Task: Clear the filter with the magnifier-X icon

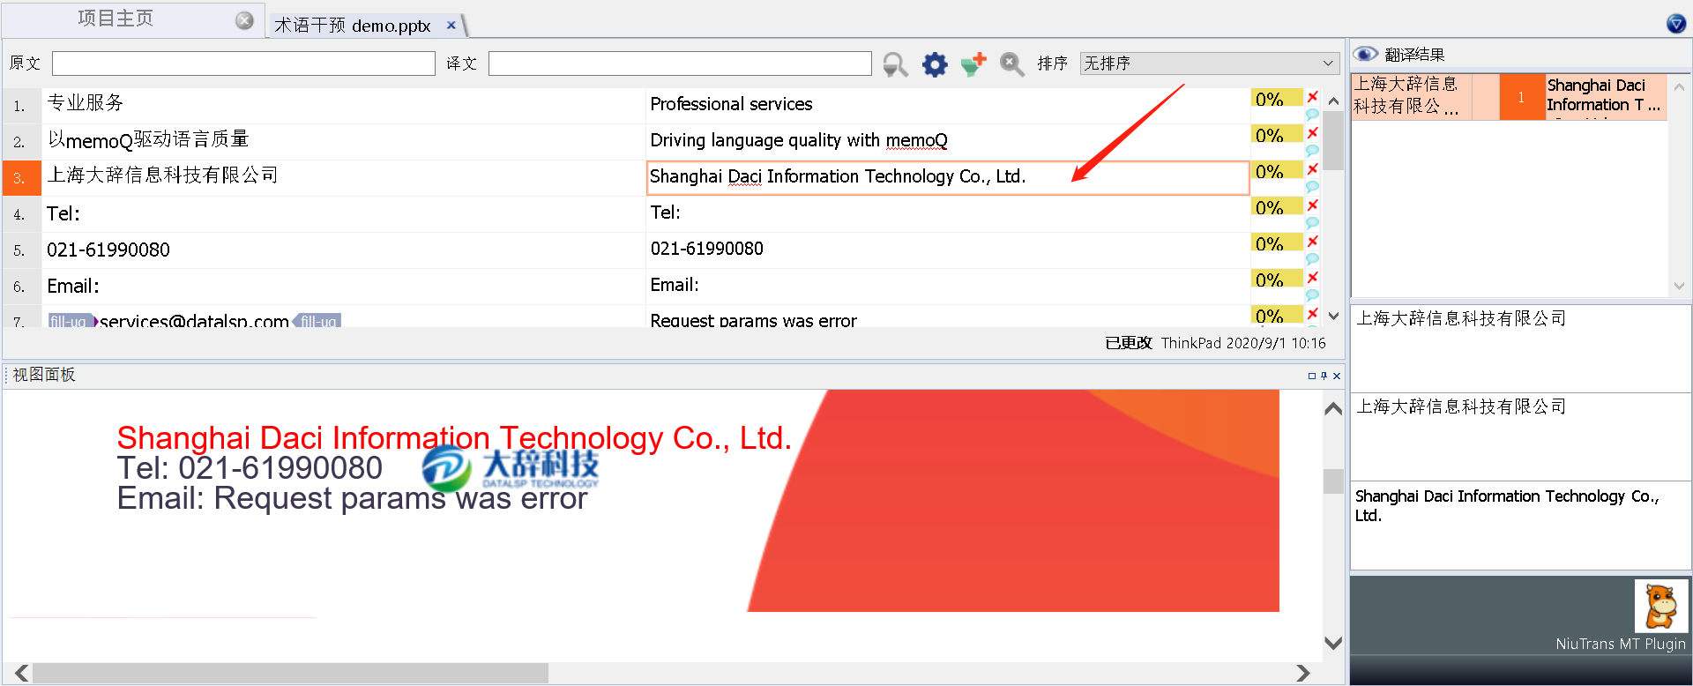Action: (x=1012, y=63)
